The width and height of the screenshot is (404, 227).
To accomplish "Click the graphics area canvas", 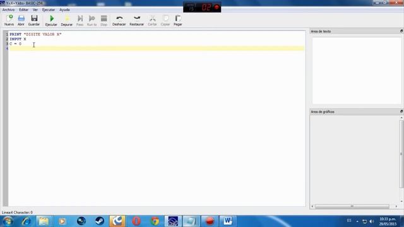I will click(355, 160).
